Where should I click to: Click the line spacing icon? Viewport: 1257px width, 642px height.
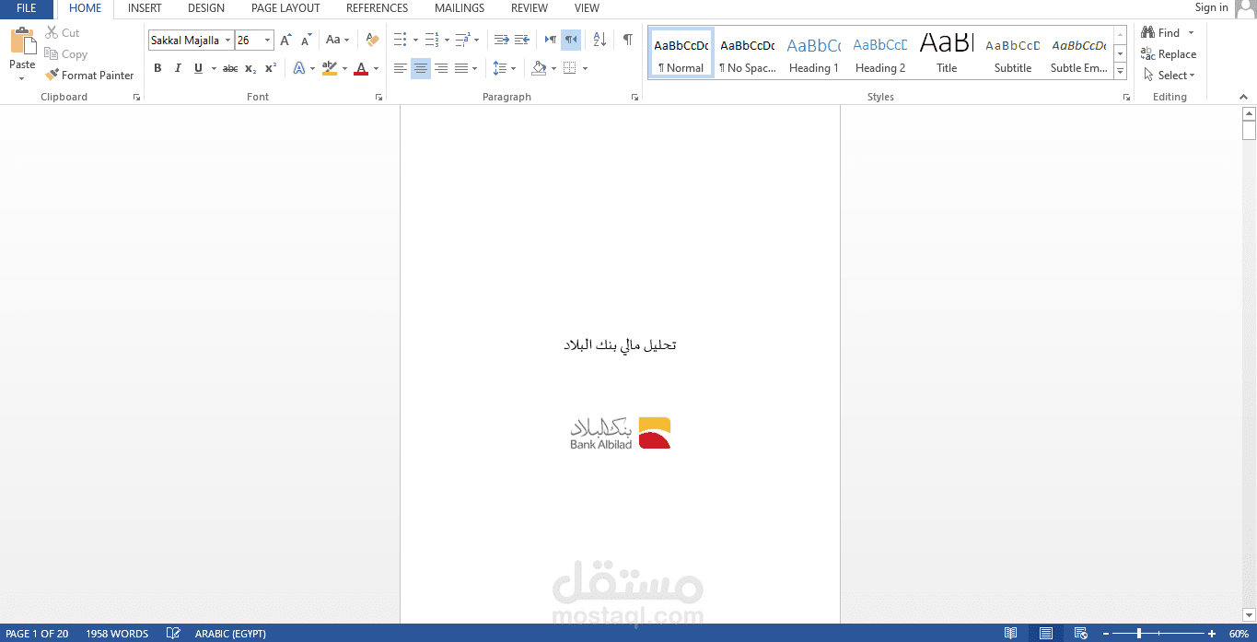pos(499,68)
